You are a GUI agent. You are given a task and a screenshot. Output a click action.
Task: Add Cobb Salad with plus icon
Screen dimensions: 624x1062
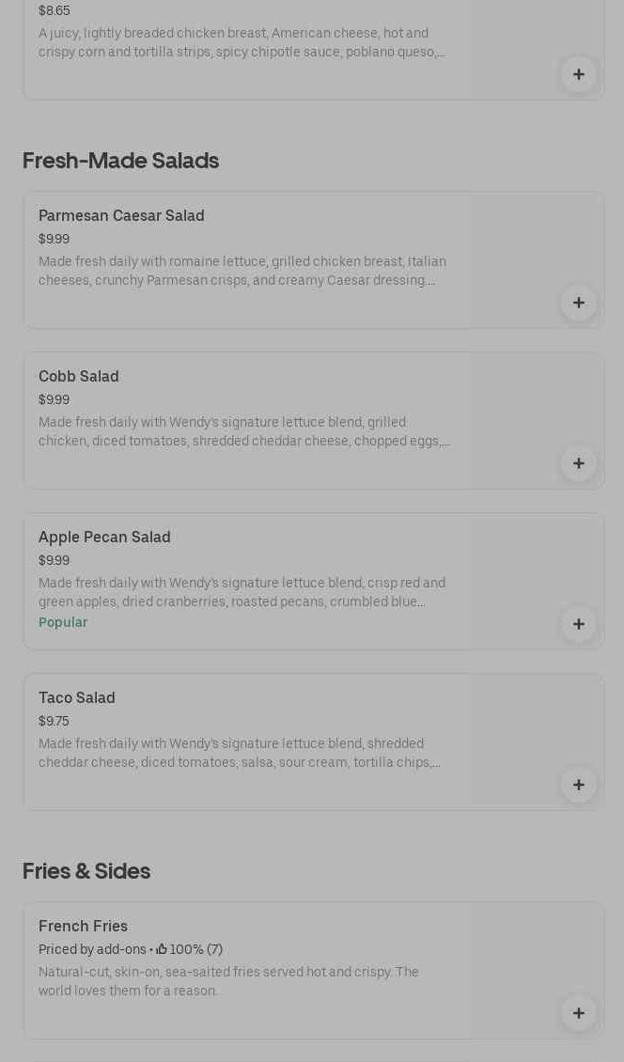tap(579, 463)
